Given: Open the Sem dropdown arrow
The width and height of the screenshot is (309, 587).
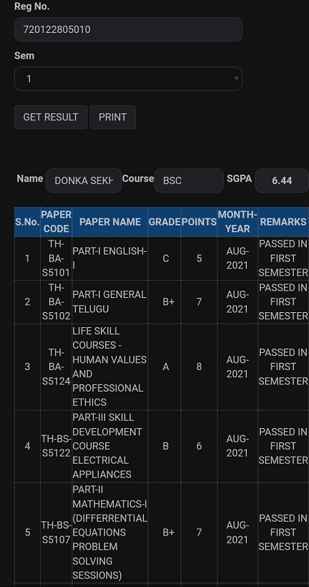Looking at the screenshot, I should 236,78.
